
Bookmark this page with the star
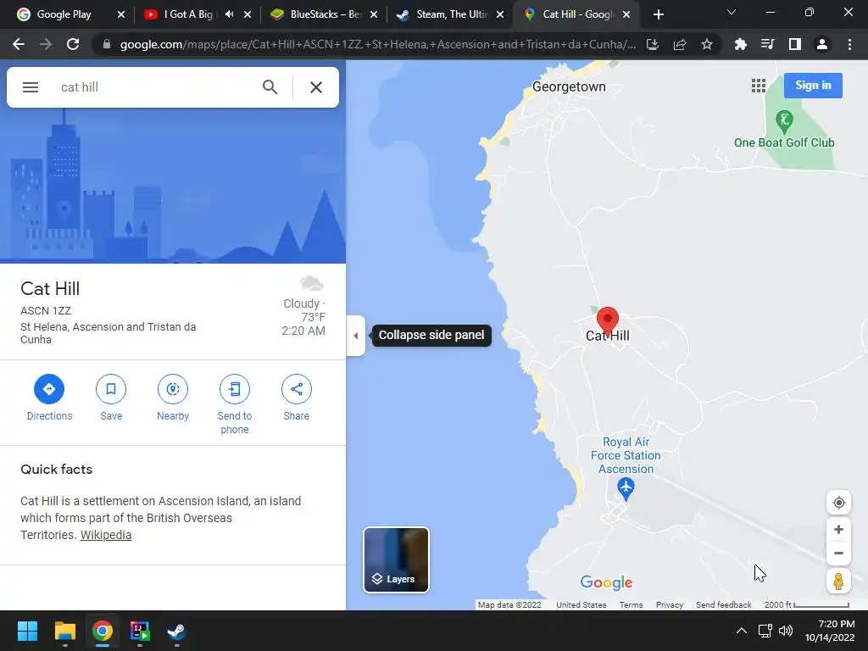point(707,44)
